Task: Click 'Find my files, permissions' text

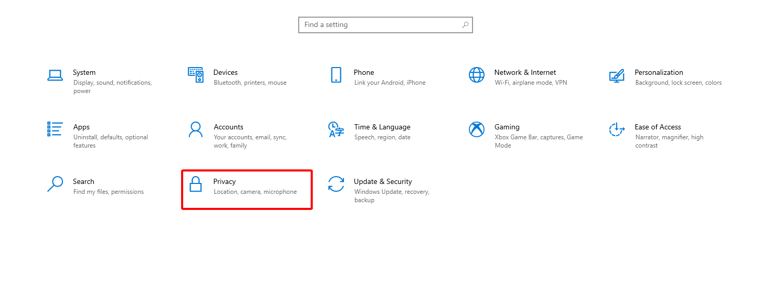Action: [108, 192]
